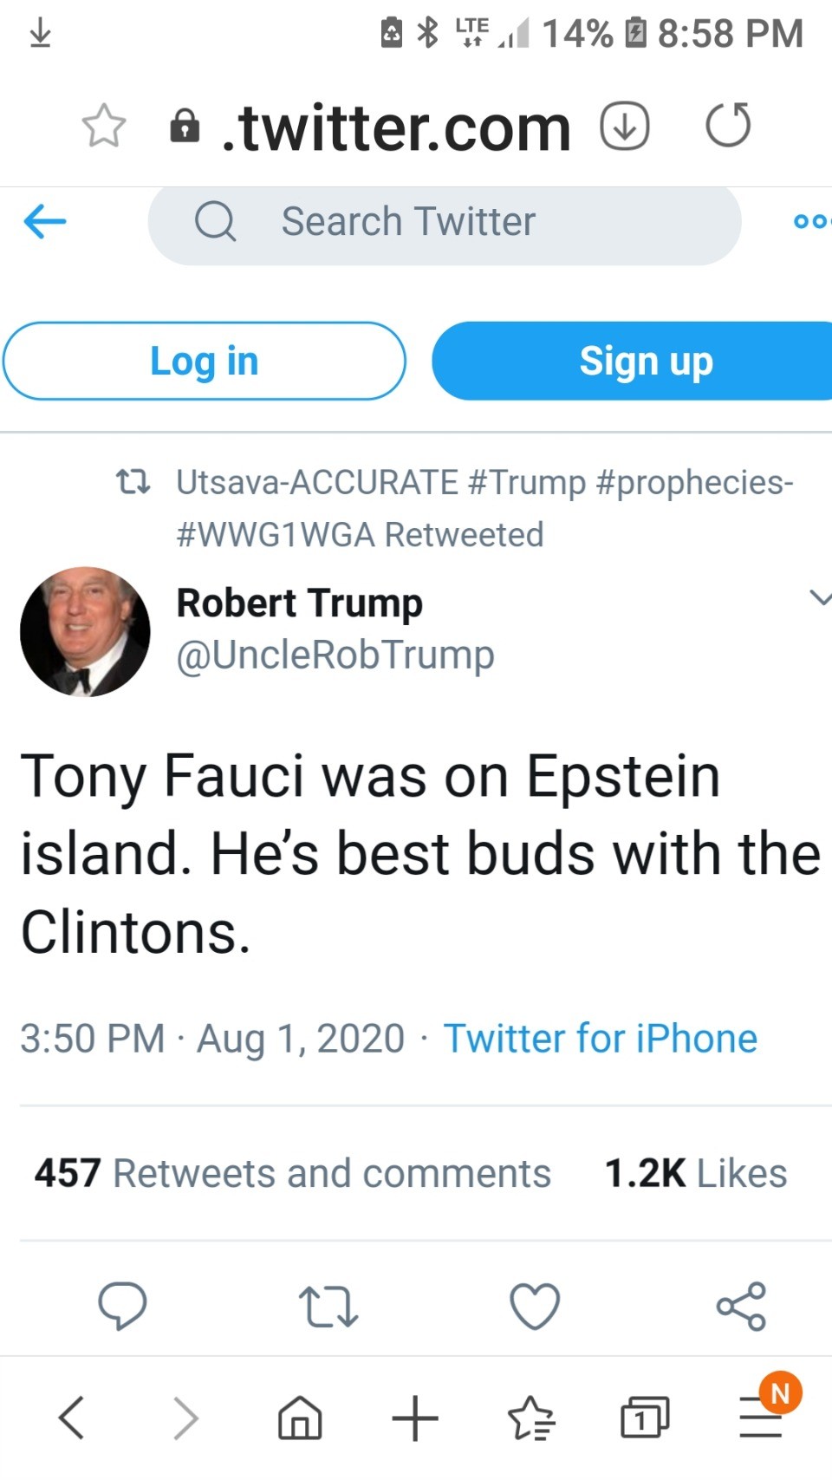Open browser home page icon
Screen dimensions: 832x1480
tap(300, 1418)
